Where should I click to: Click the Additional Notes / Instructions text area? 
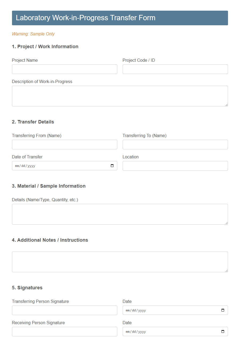120,262
